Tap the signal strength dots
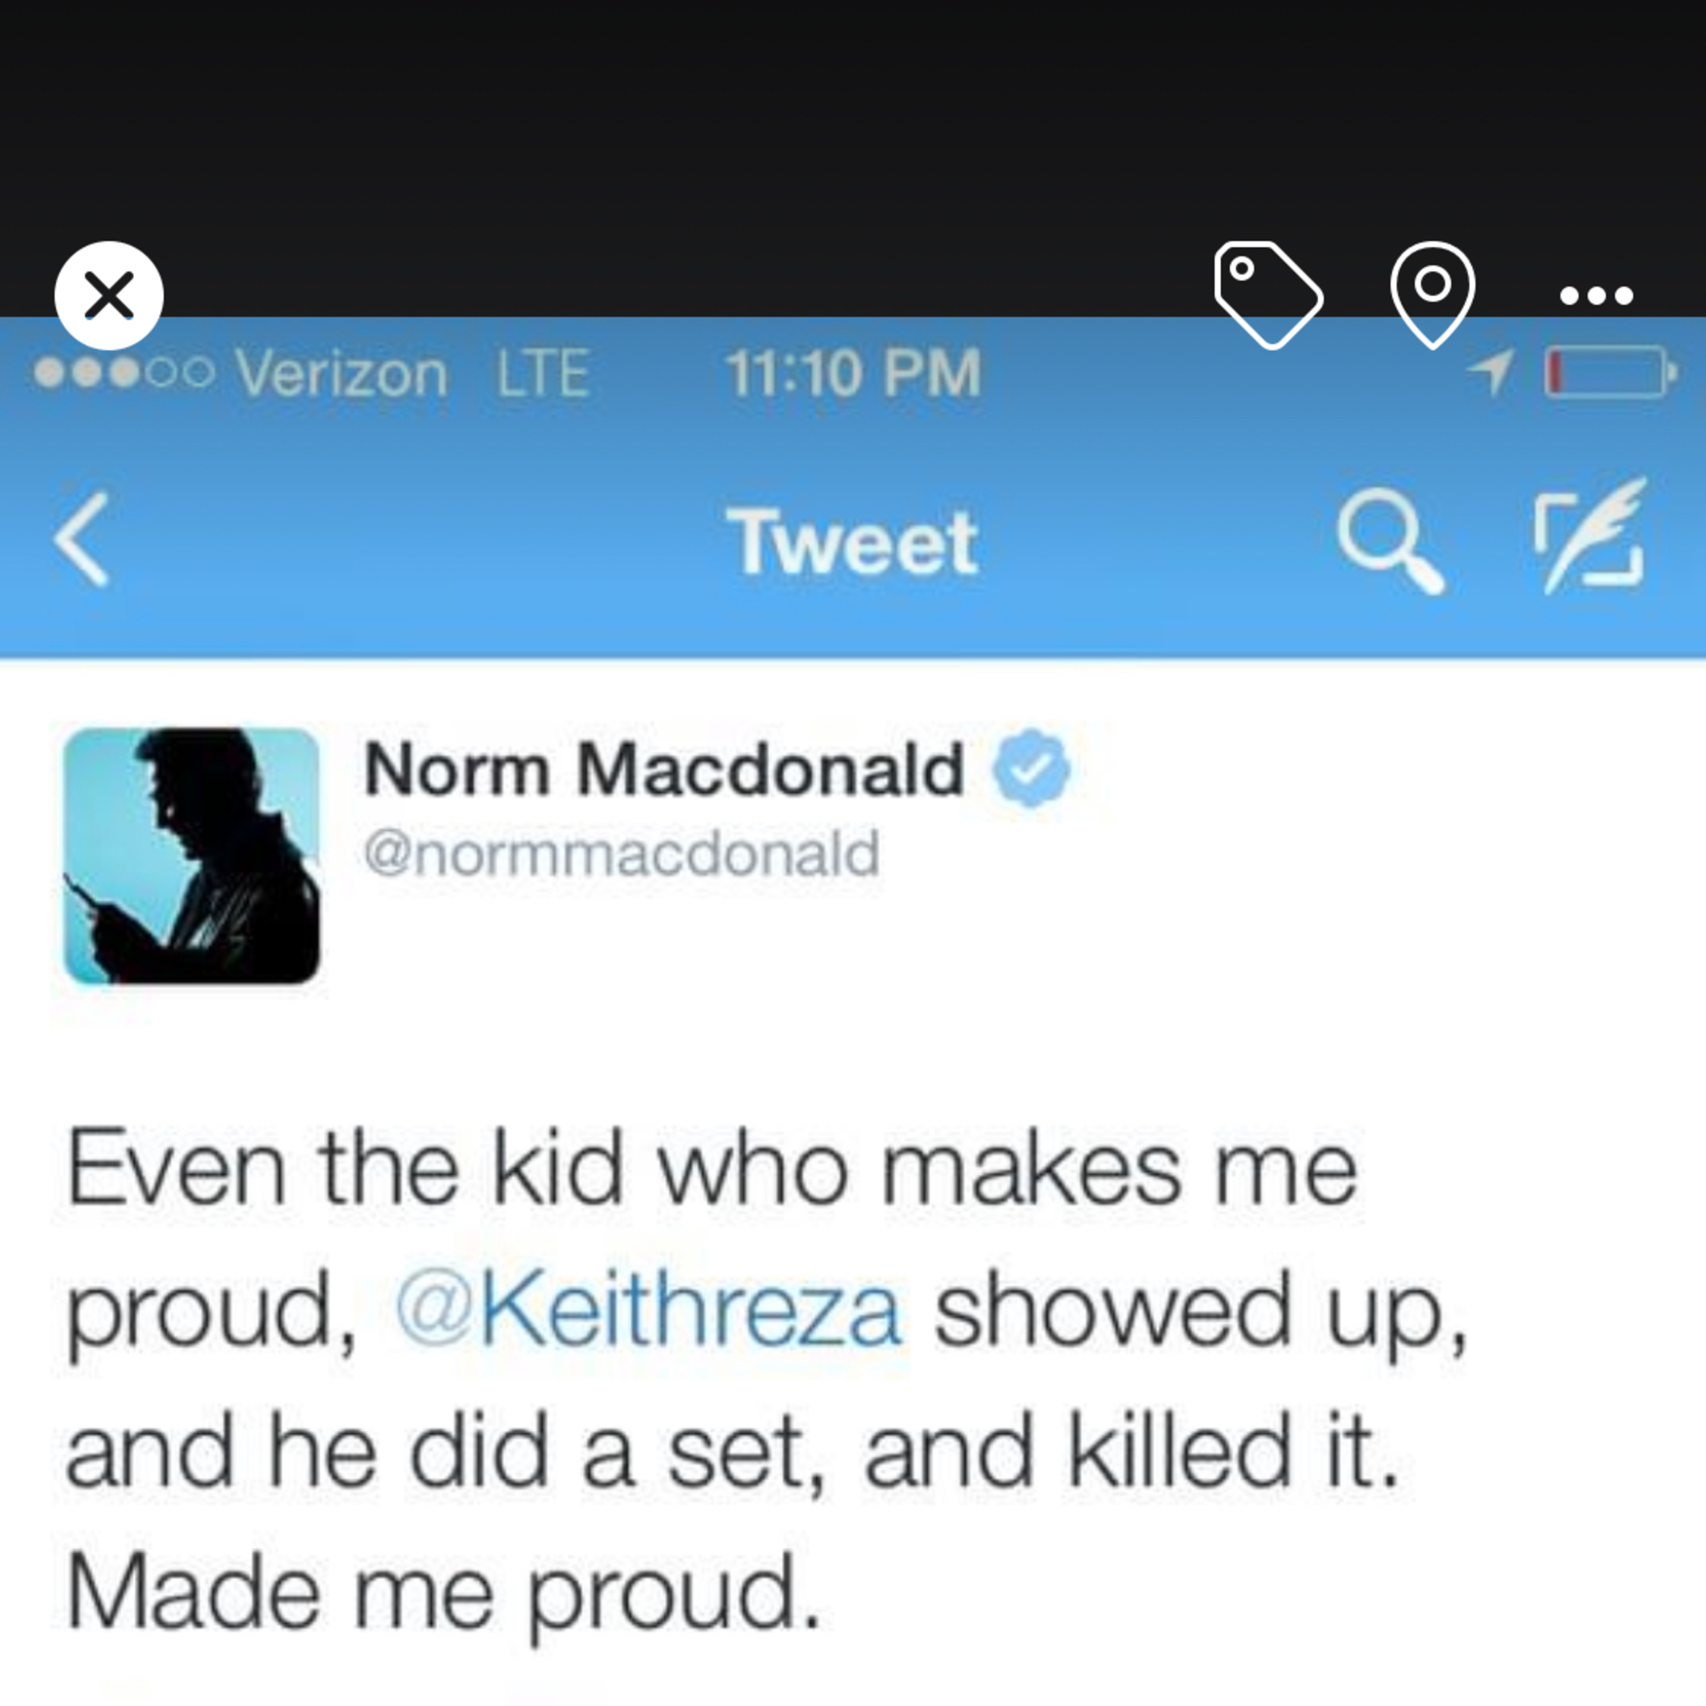Image resolution: width=1706 pixels, height=1706 pixels. pyautogui.click(x=123, y=372)
